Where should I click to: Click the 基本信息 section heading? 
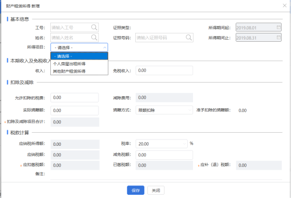coord(19,19)
